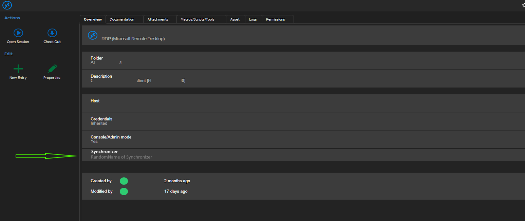Viewport: 525px width, 221px height.
Task: Click the Modified by label
Action: (101, 191)
